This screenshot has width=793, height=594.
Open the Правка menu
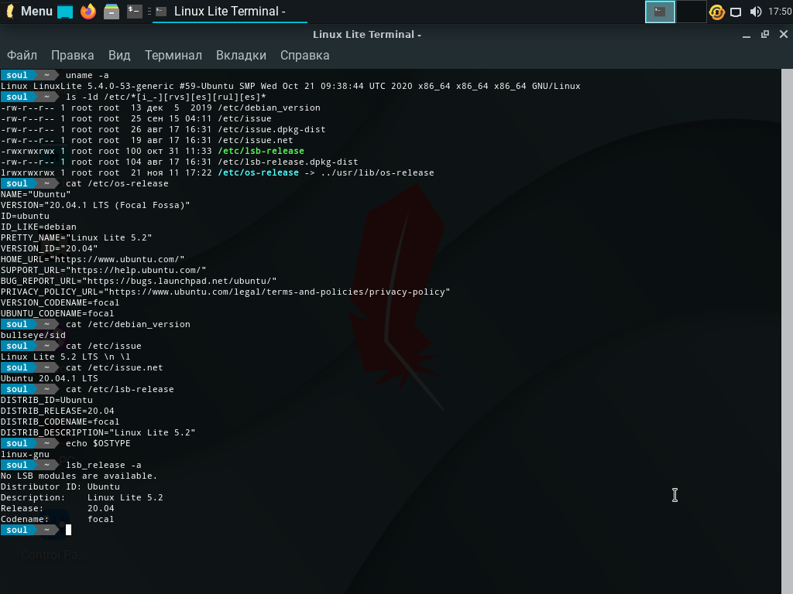click(72, 55)
